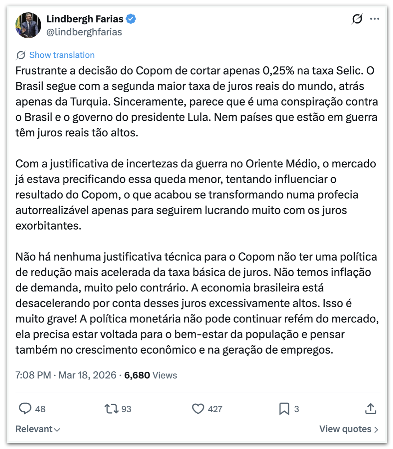The height and width of the screenshot is (449, 393).
Task: Click the 93 reposts count
Action: point(126,409)
